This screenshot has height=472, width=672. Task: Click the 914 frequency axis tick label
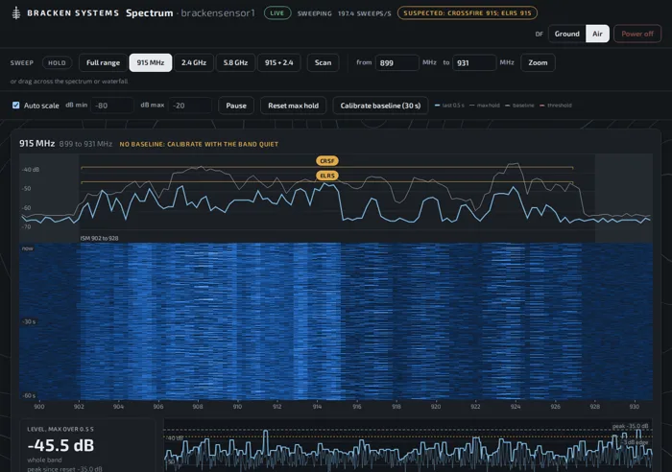[317, 407]
